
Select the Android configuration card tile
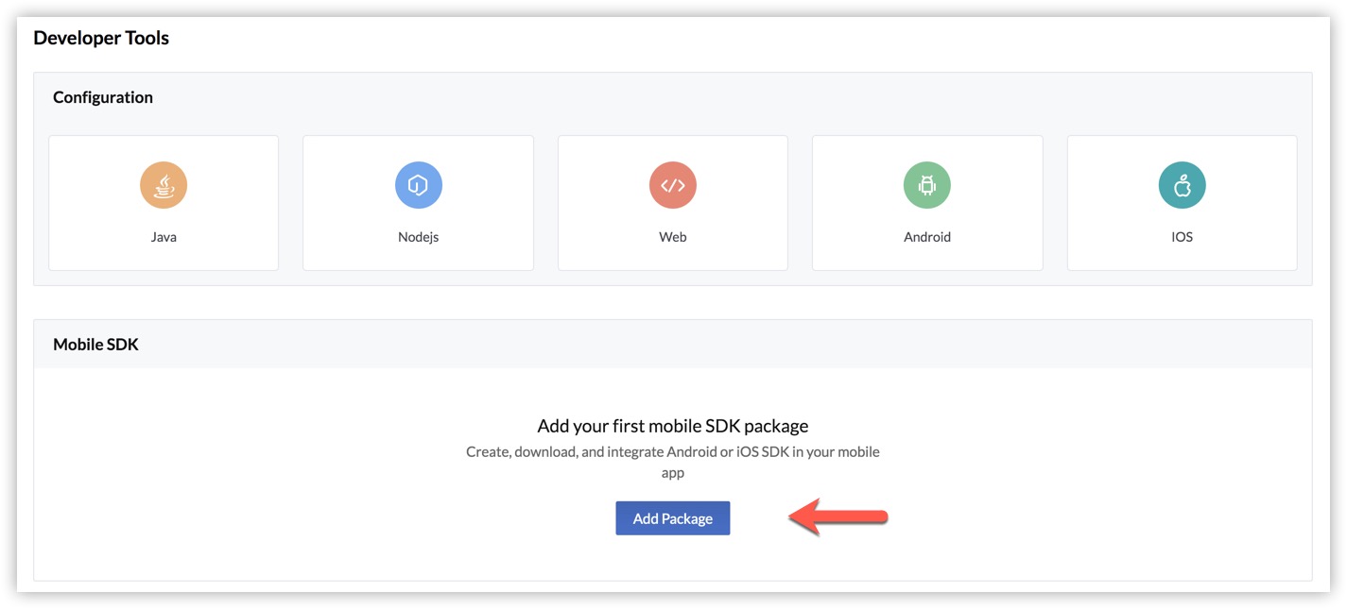click(x=927, y=257)
